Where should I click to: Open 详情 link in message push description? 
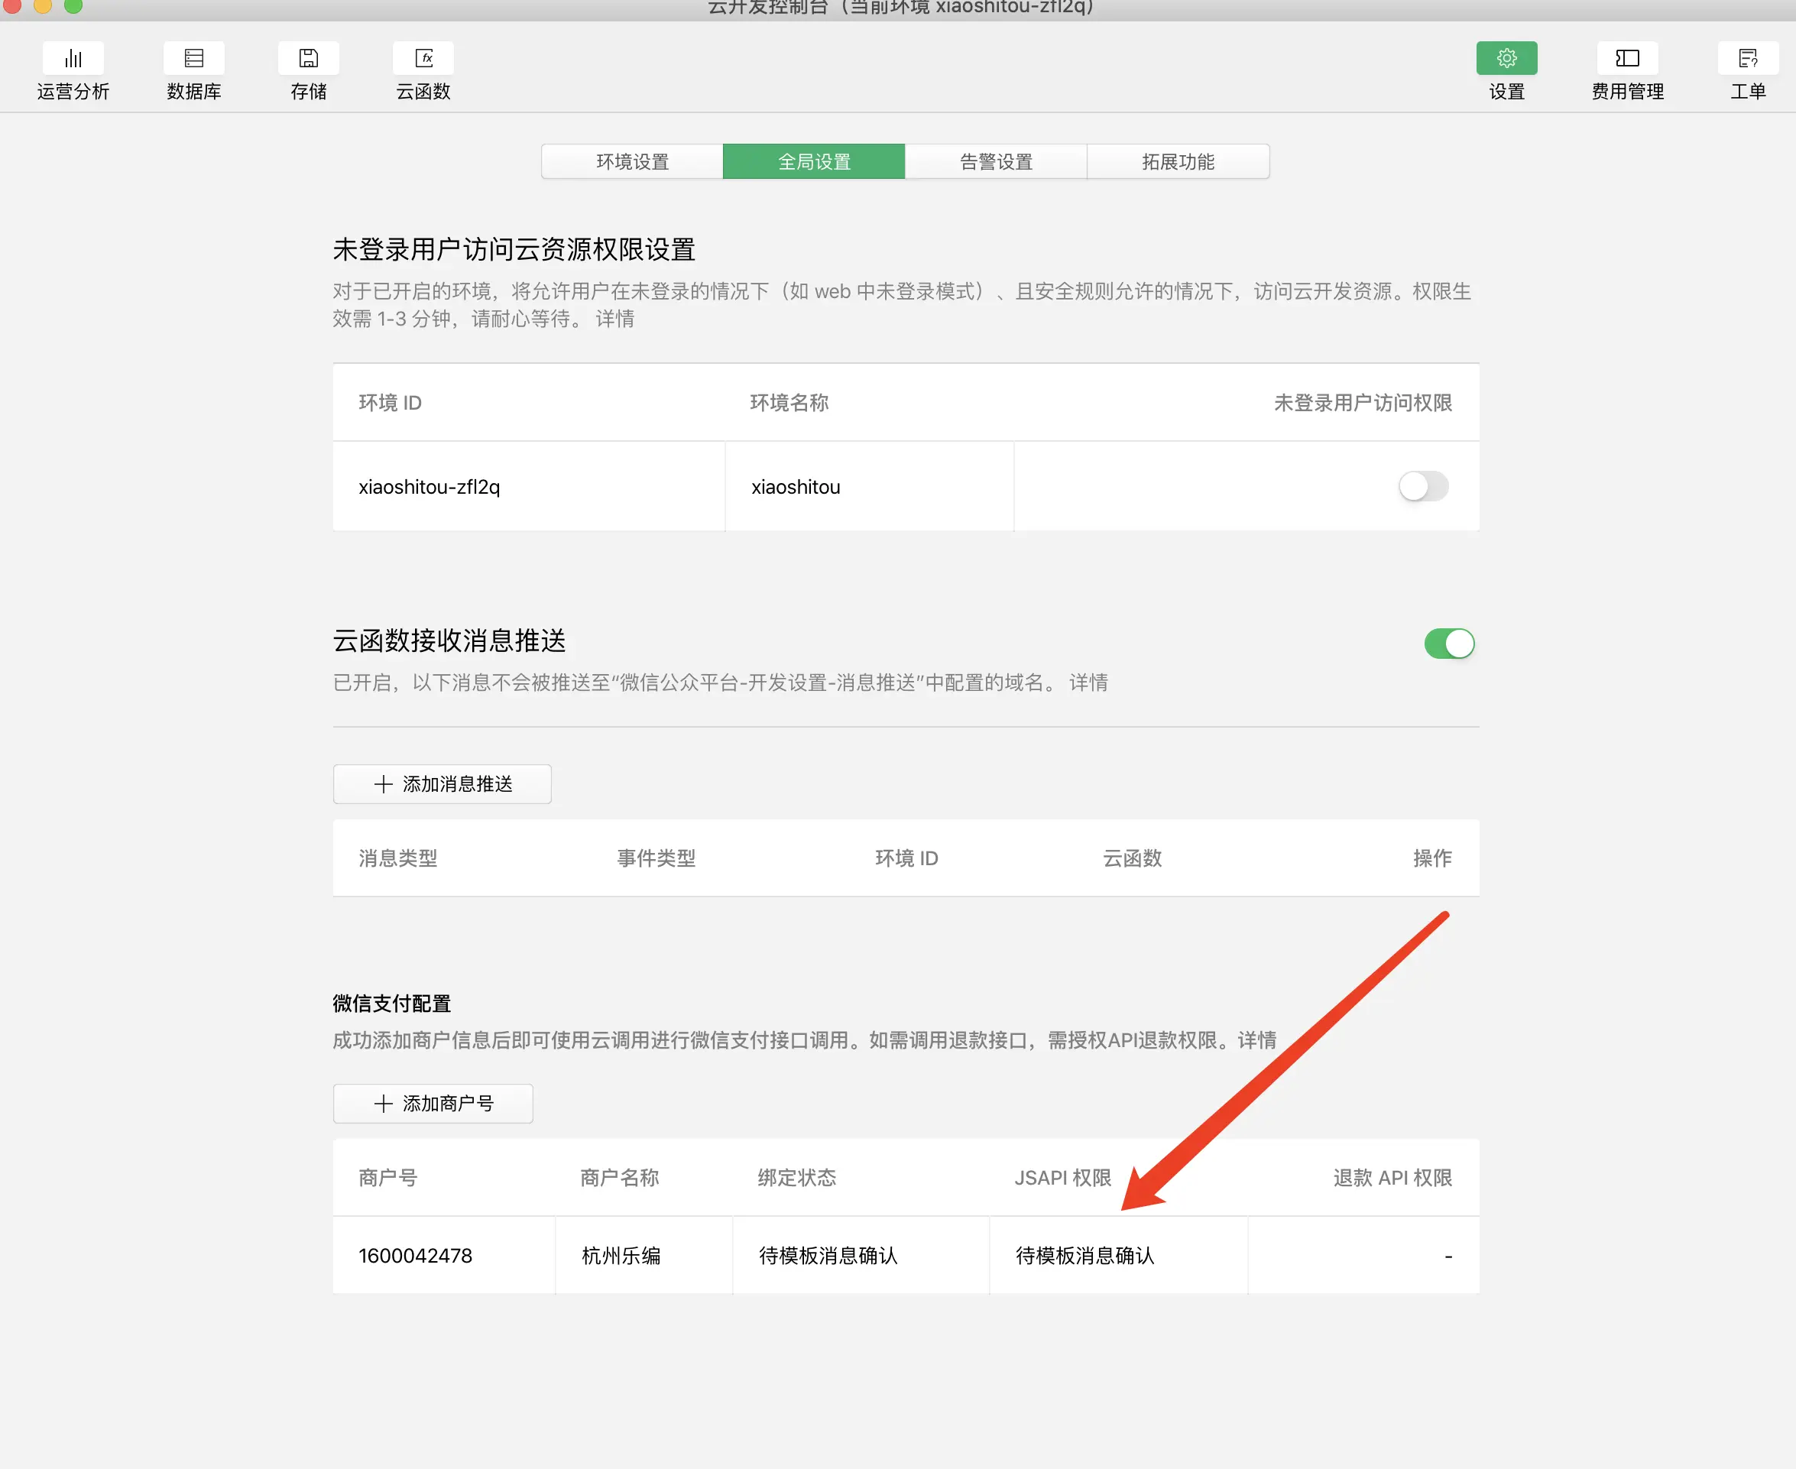click(1088, 683)
